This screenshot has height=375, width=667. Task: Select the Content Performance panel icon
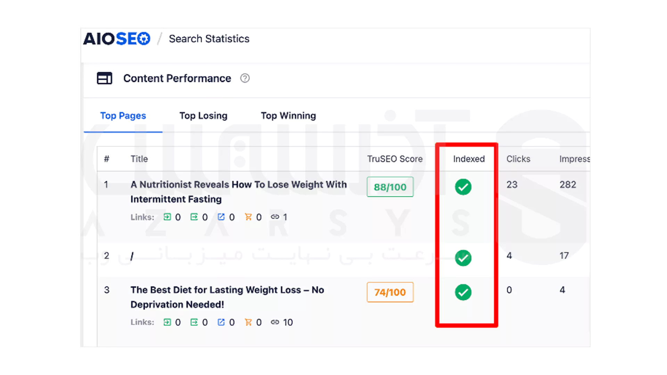pos(105,78)
